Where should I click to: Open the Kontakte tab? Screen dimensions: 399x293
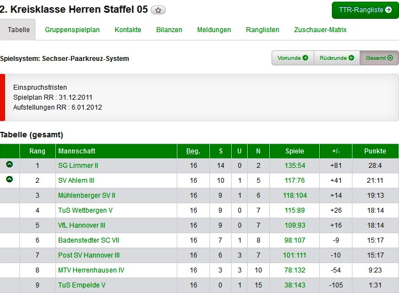pos(128,30)
